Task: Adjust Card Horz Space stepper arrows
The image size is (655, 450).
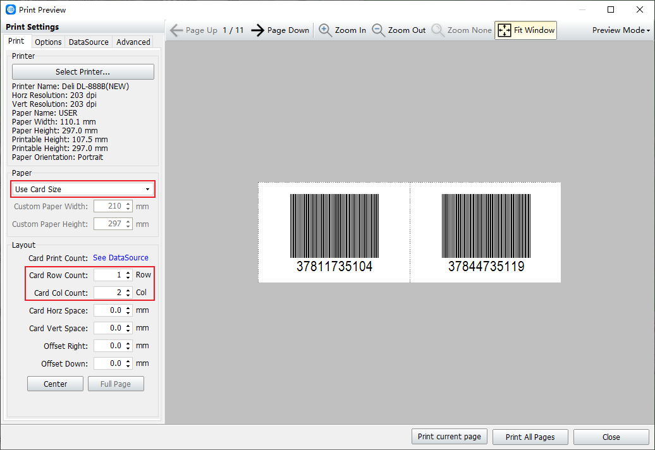Action: [x=128, y=310]
